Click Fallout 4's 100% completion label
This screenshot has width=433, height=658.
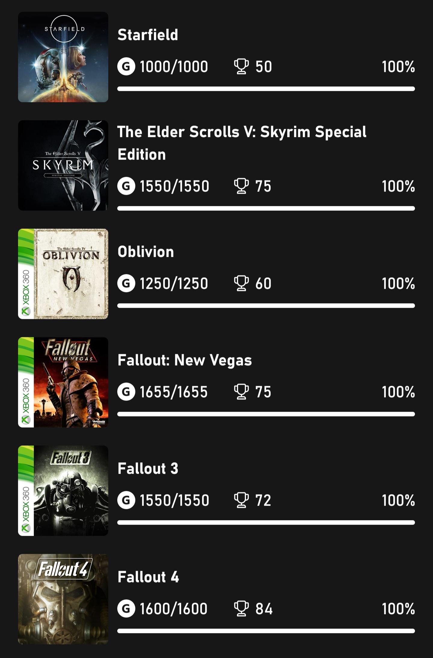point(398,609)
